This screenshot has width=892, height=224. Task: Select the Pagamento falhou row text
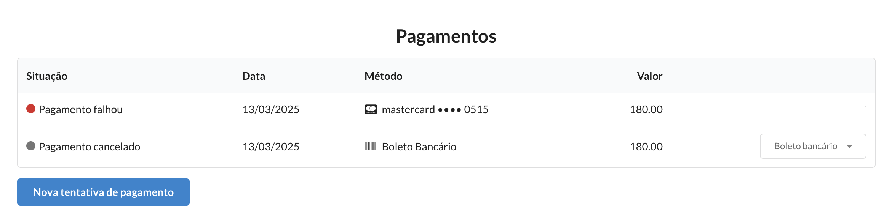pos(81,110)
